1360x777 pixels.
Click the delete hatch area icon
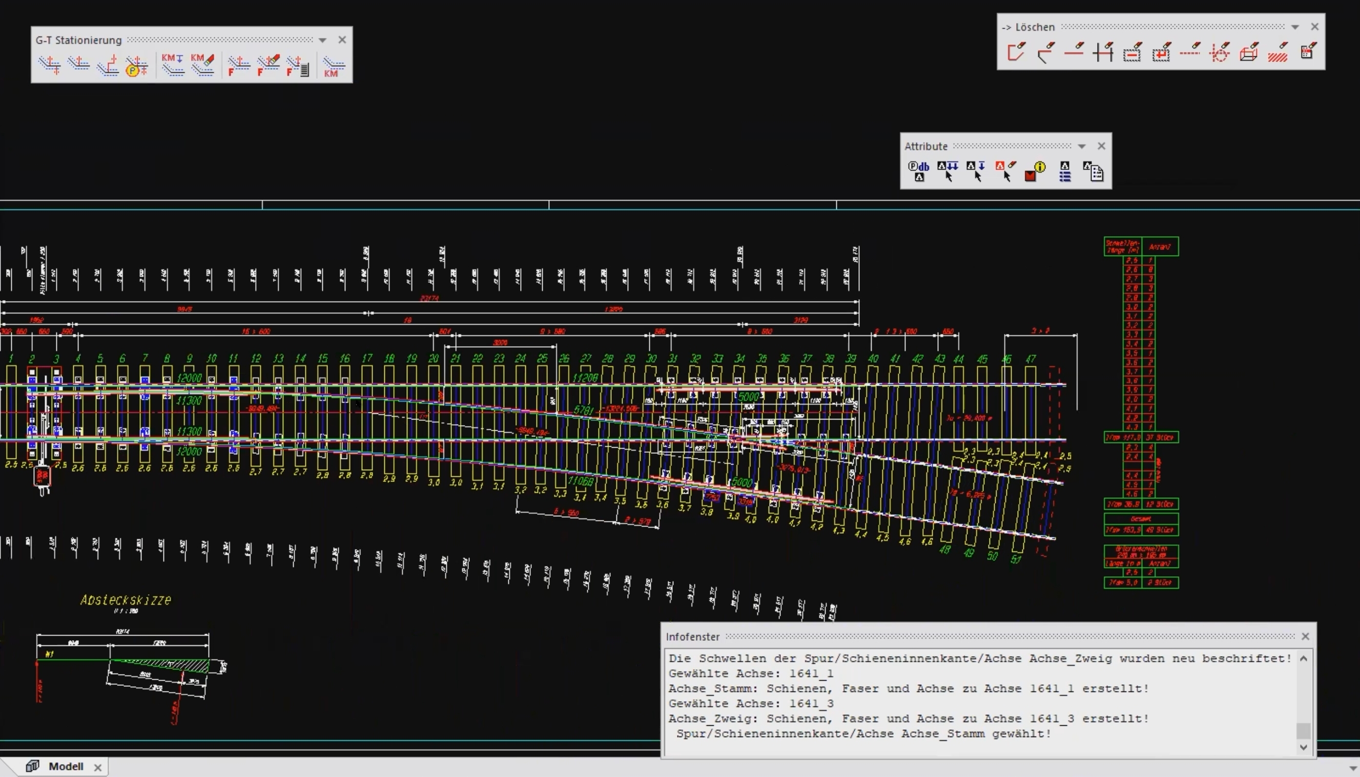tap(1278, 53)
